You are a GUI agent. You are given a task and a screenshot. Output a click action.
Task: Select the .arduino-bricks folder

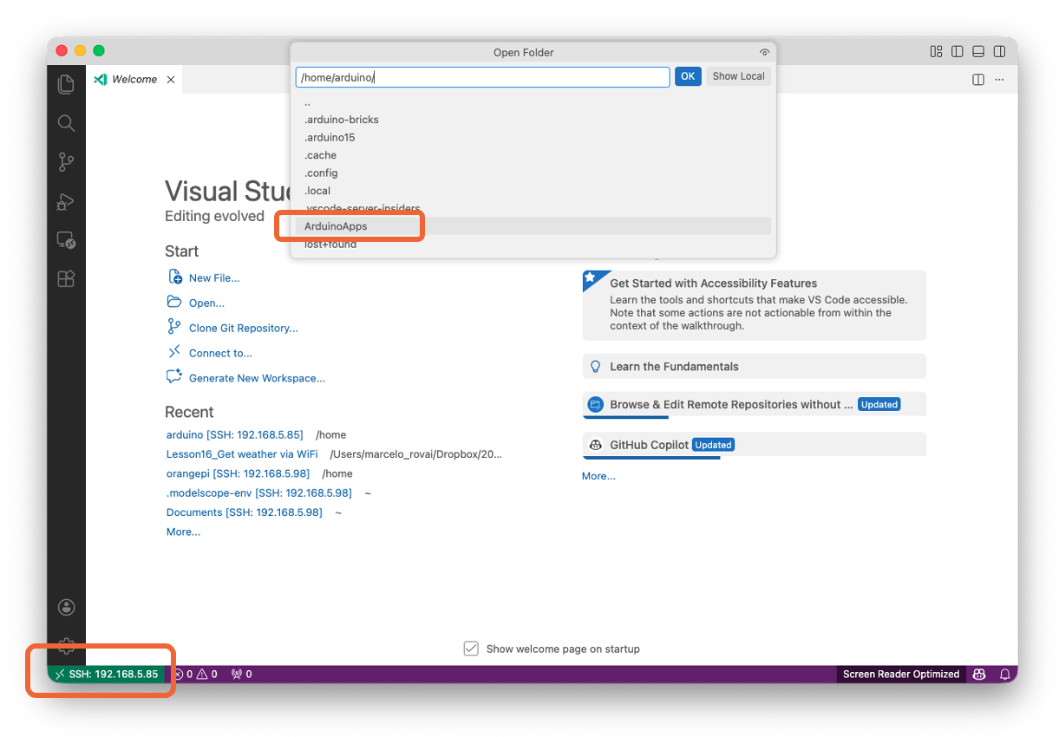coord(533,120)
